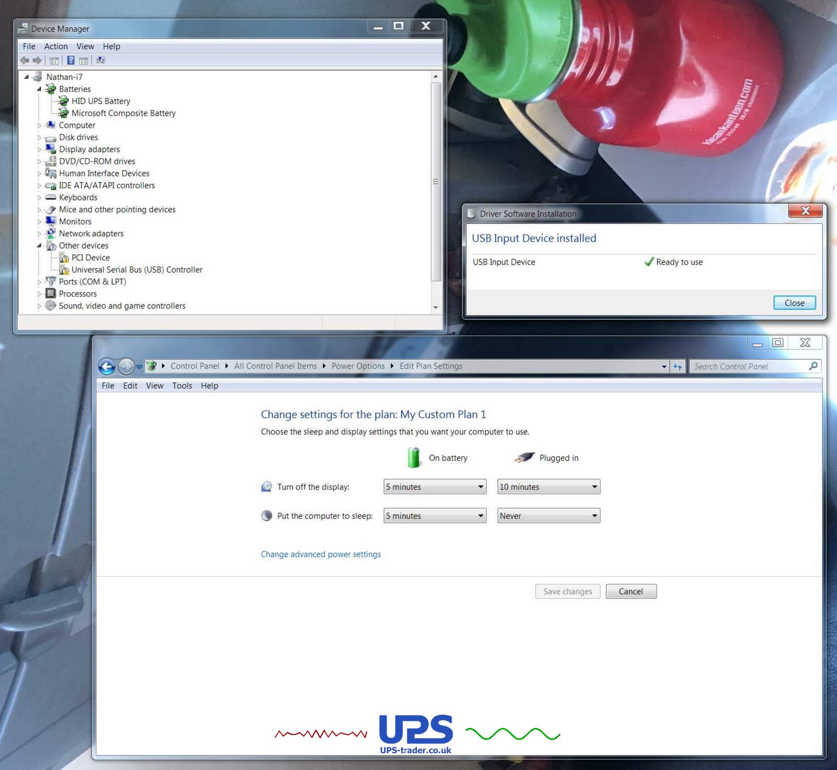
Task: Click the PCI Device warning icon
Action: coord(64,257)
